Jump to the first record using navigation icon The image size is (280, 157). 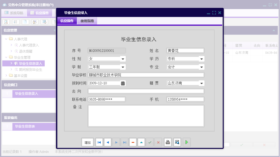tap(99, 142)
